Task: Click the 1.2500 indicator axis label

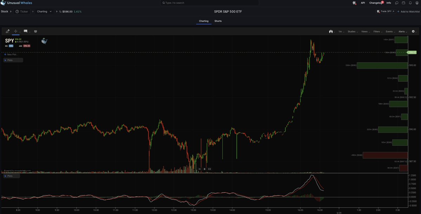Action: click(x=413, y=175)
